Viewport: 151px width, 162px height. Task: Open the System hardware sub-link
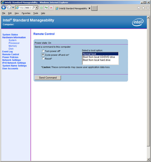[13, 40]
